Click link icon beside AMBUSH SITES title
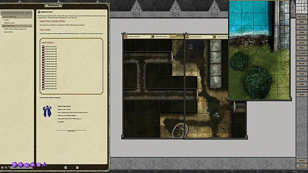Screen dimensions: 308x173 pyautogui.click(x=39, y=12)
